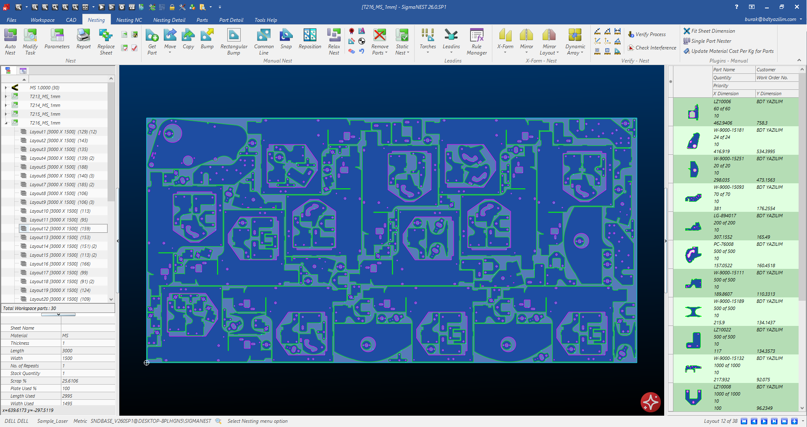Expand the T213_MS_1mm tree node
The width and height of the screenshot is (807, 427).
(6, 96)
